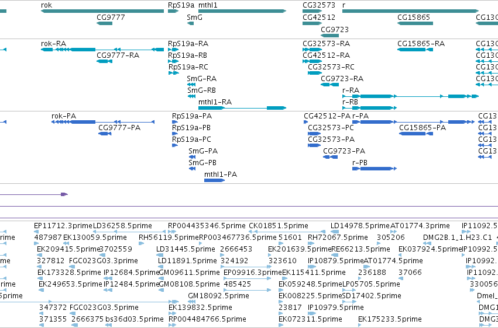
Task: Click EST label EK201639.5prime
Action: pos(300,249)
